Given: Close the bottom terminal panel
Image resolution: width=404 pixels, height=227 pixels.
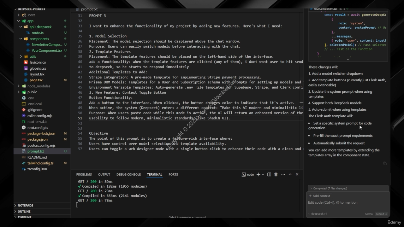Looking at the screenshot, I should pyautogui.click(x=297, y=174).
